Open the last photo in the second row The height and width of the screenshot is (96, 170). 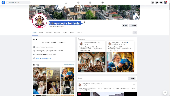coord(67,88)
